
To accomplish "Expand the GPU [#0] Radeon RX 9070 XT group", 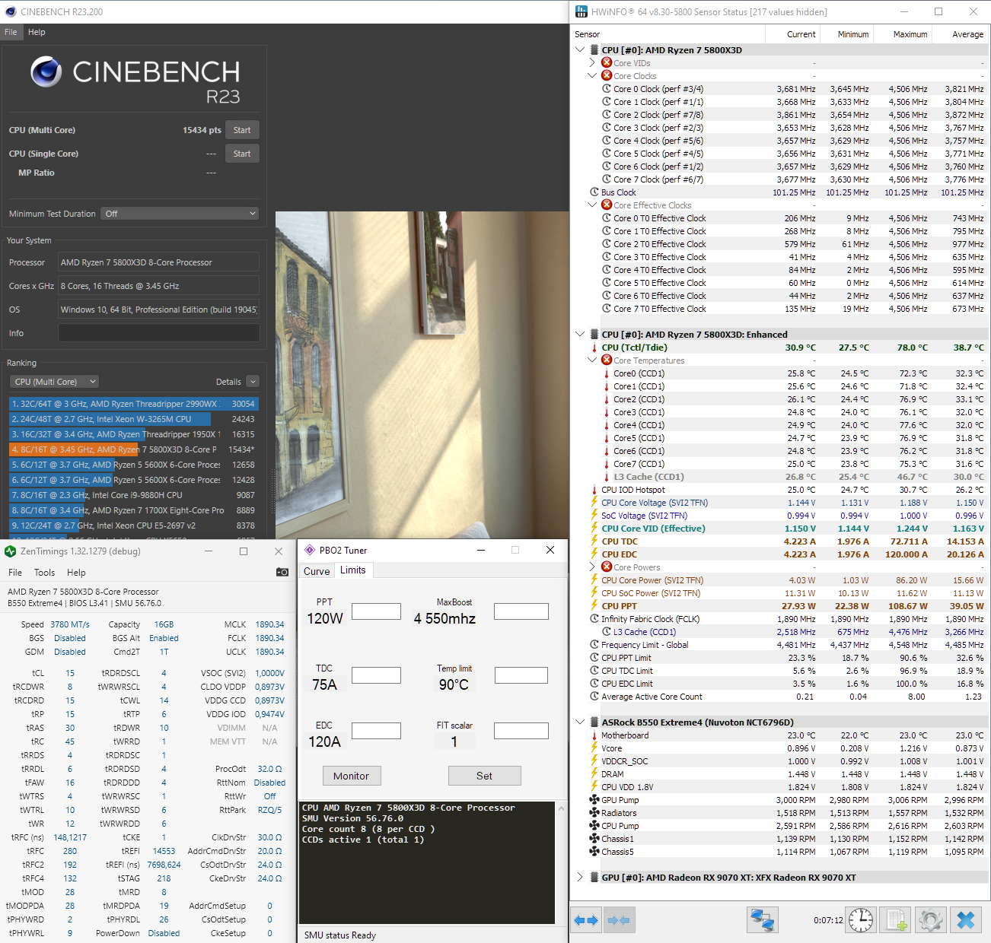I will click(x=580, y=878).
